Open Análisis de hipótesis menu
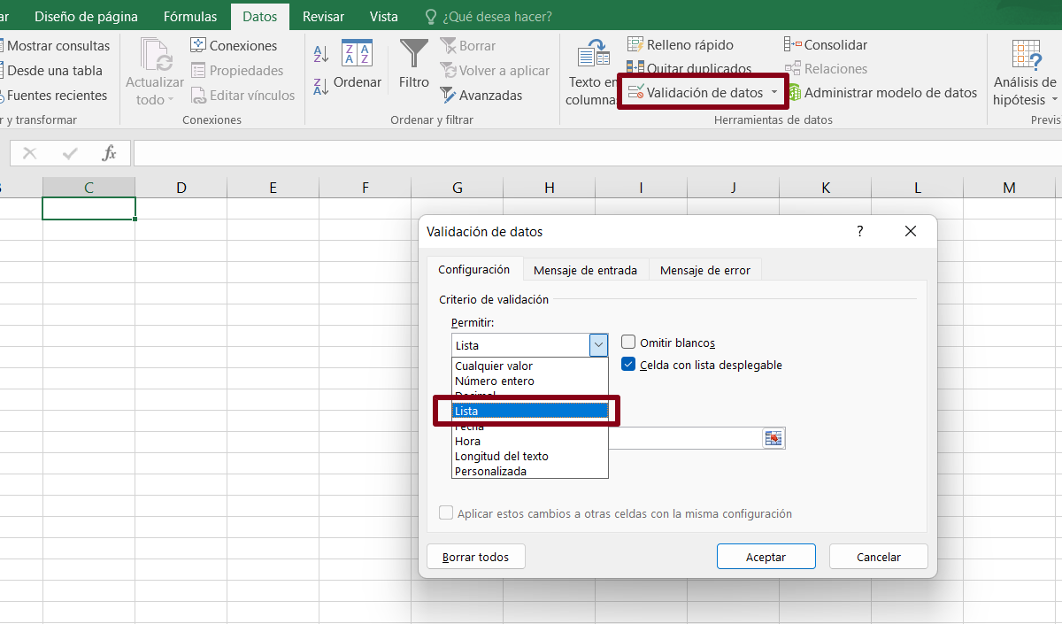Viewport: 1062px width, 624px height. pos(1025,73)
